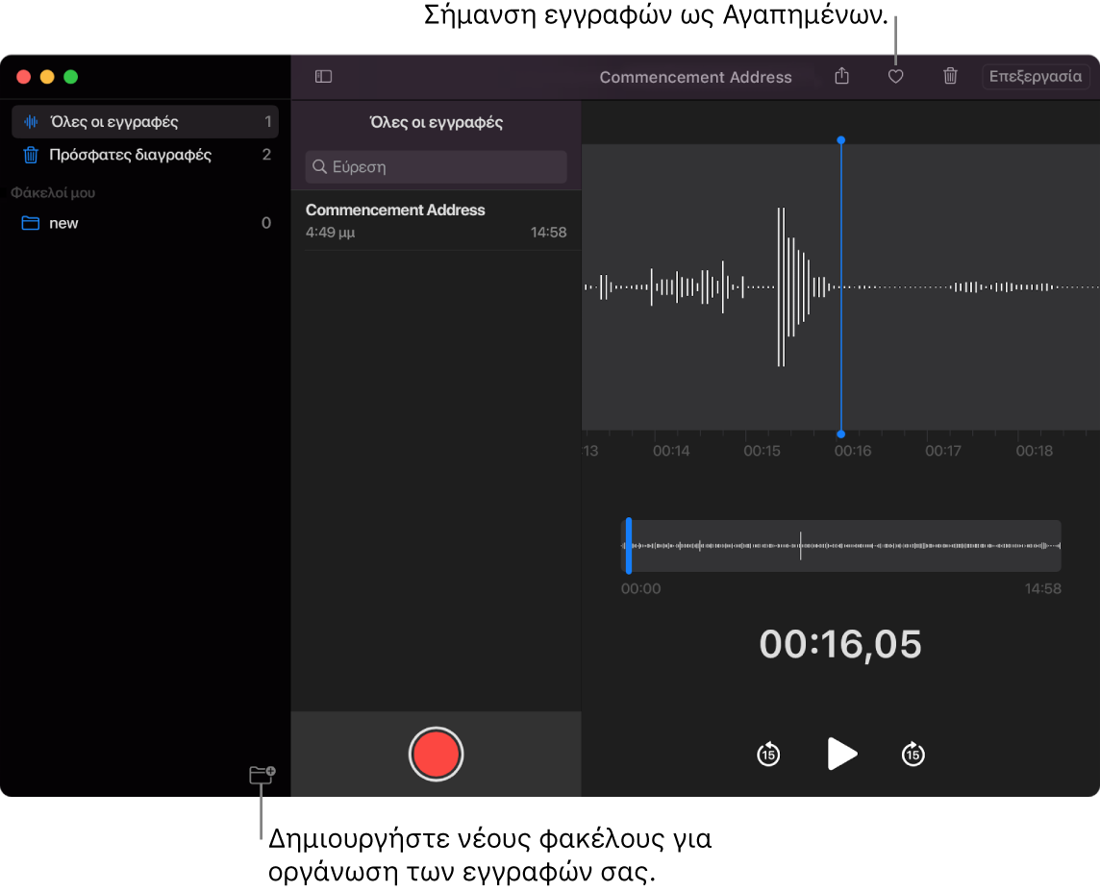Open Πρόσφατες διαγραφές via its trash icon
This screenshot has width=1100, height=892.
(30, 155)
